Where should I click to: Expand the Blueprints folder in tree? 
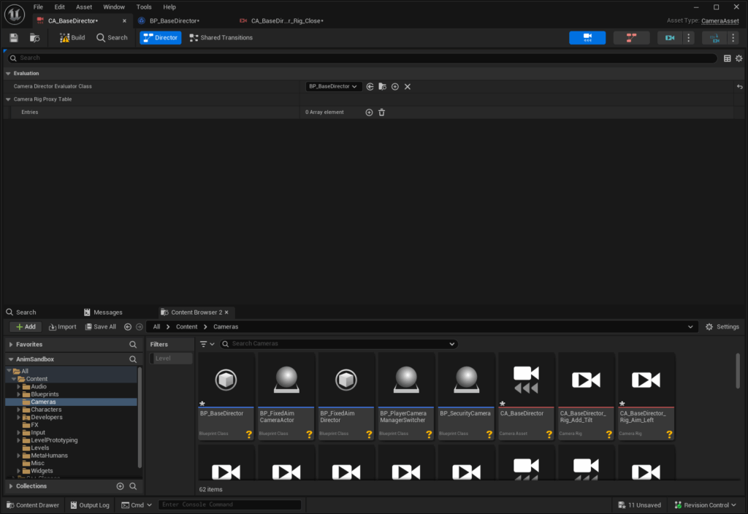click(20, 394)
